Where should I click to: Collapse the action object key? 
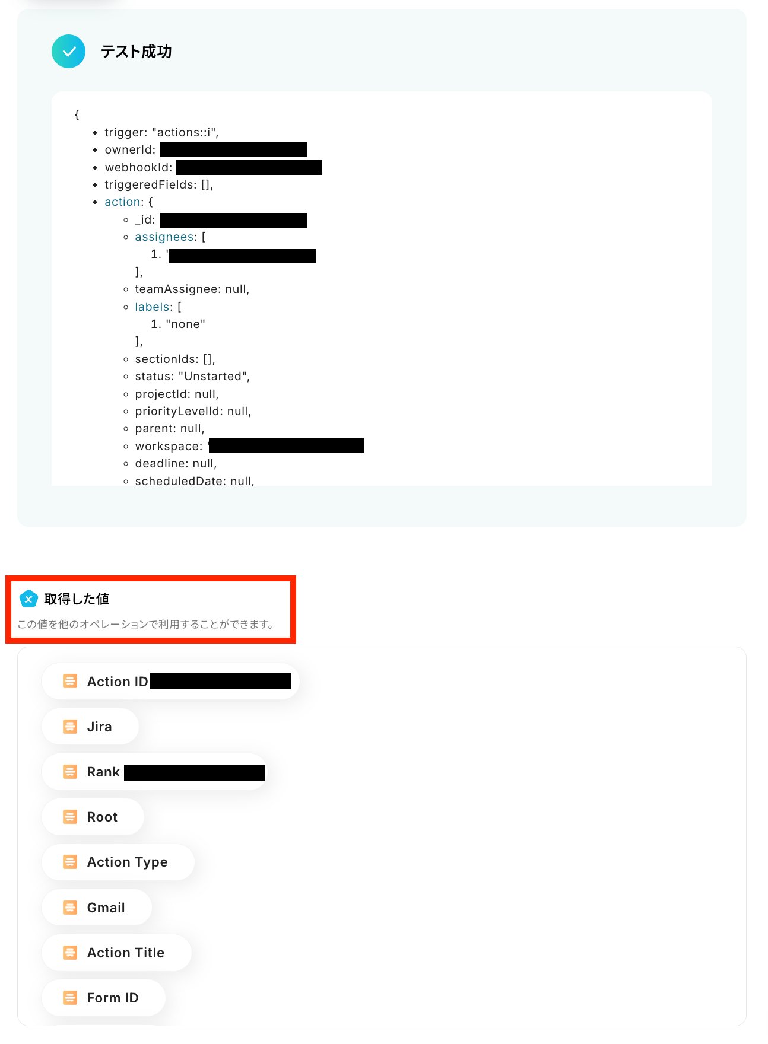coord(123,202)
